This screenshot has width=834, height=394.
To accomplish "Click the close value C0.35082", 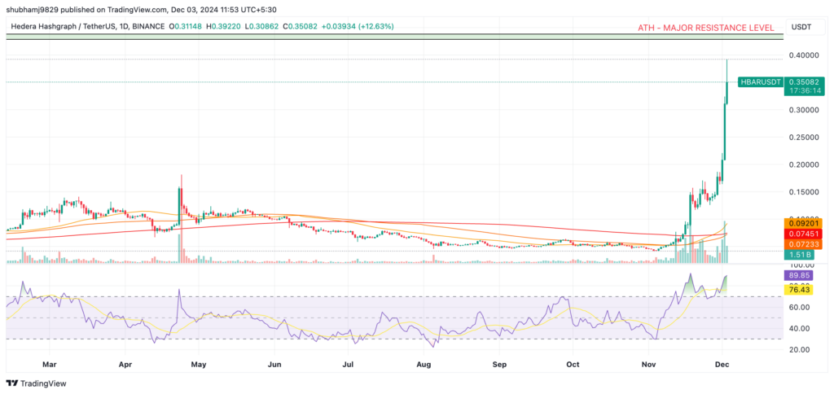I will pos(300,26).
